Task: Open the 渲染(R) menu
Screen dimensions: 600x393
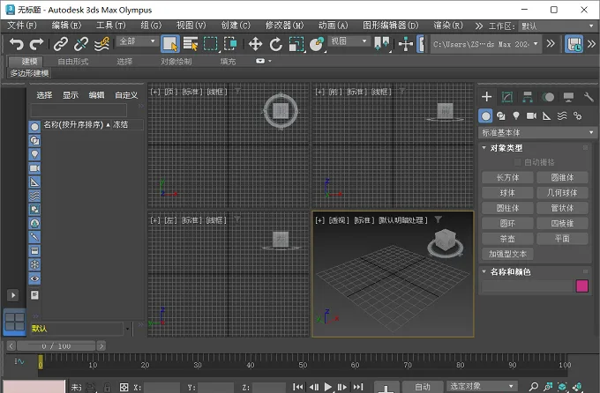Action: [447, 26]
